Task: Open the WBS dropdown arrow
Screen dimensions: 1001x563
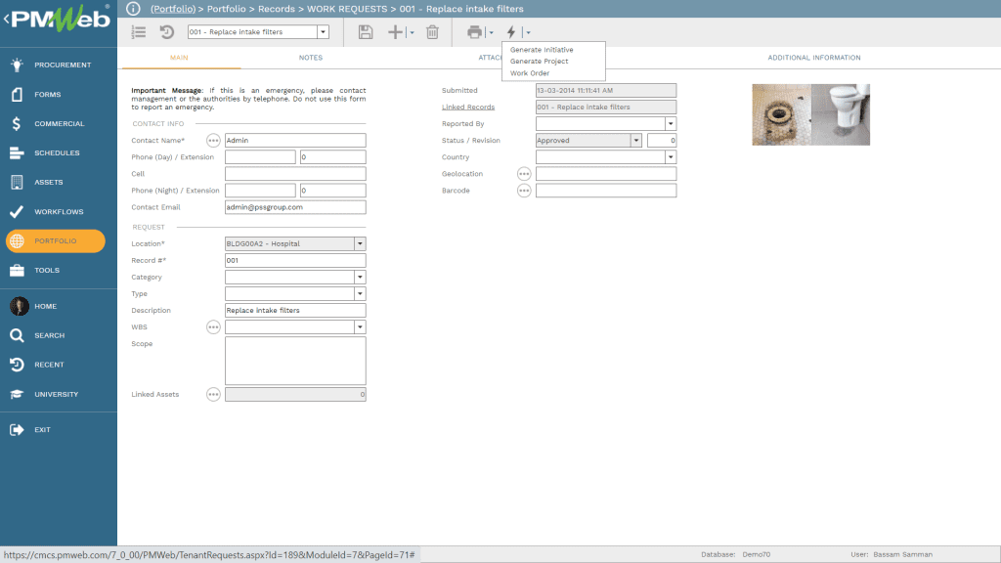Action: 360,326
